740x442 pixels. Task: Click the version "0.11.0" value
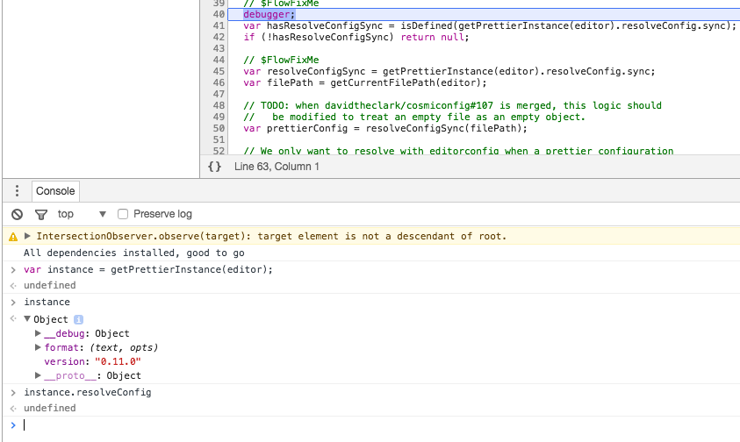click(118, 361)
